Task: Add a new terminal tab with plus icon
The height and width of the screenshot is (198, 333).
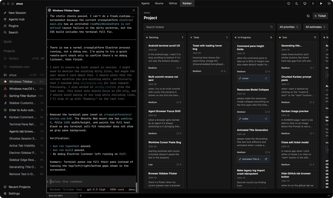Action: [81, 196]
